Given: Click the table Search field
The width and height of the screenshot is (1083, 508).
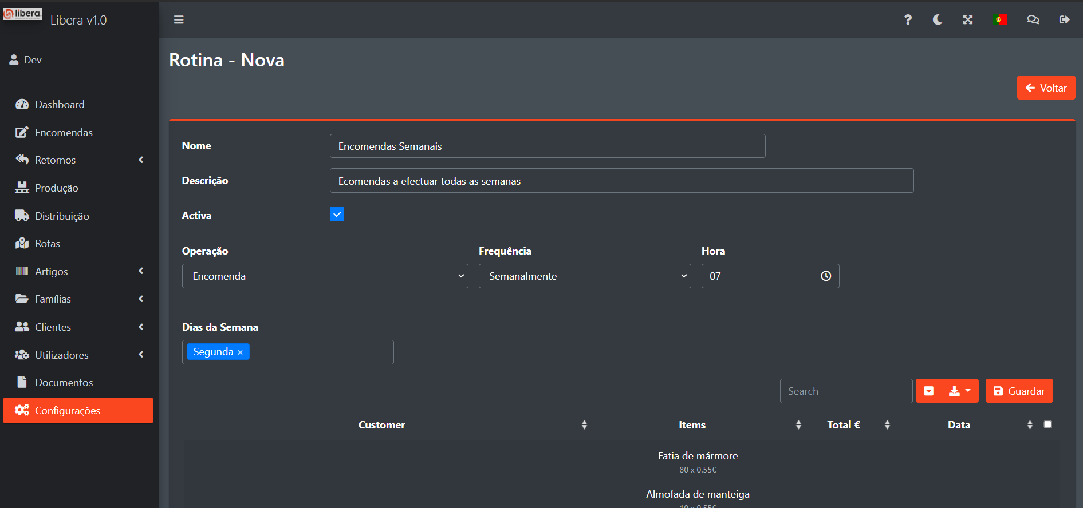Looking at the screenshot, I should tap(845, 391).
